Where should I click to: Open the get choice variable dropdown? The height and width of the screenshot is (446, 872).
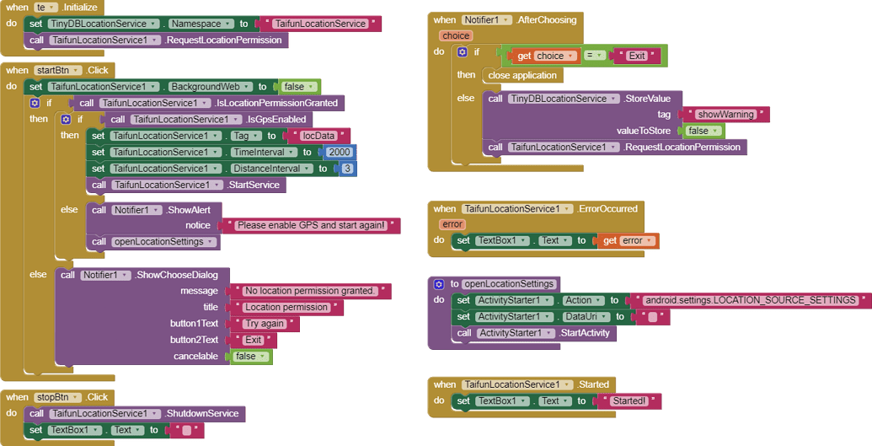pyautogui.click(x=555, y=56)
